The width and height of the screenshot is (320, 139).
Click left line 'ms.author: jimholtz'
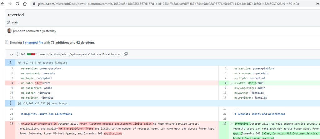[x=36, y=93]
